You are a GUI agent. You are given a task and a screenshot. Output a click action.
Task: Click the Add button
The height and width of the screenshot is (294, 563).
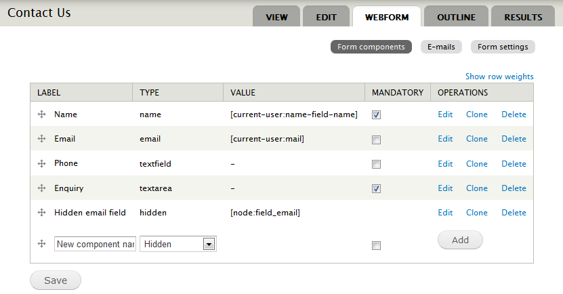click(460, 240)
